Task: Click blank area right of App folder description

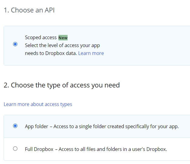Action: tap(184, 126)
